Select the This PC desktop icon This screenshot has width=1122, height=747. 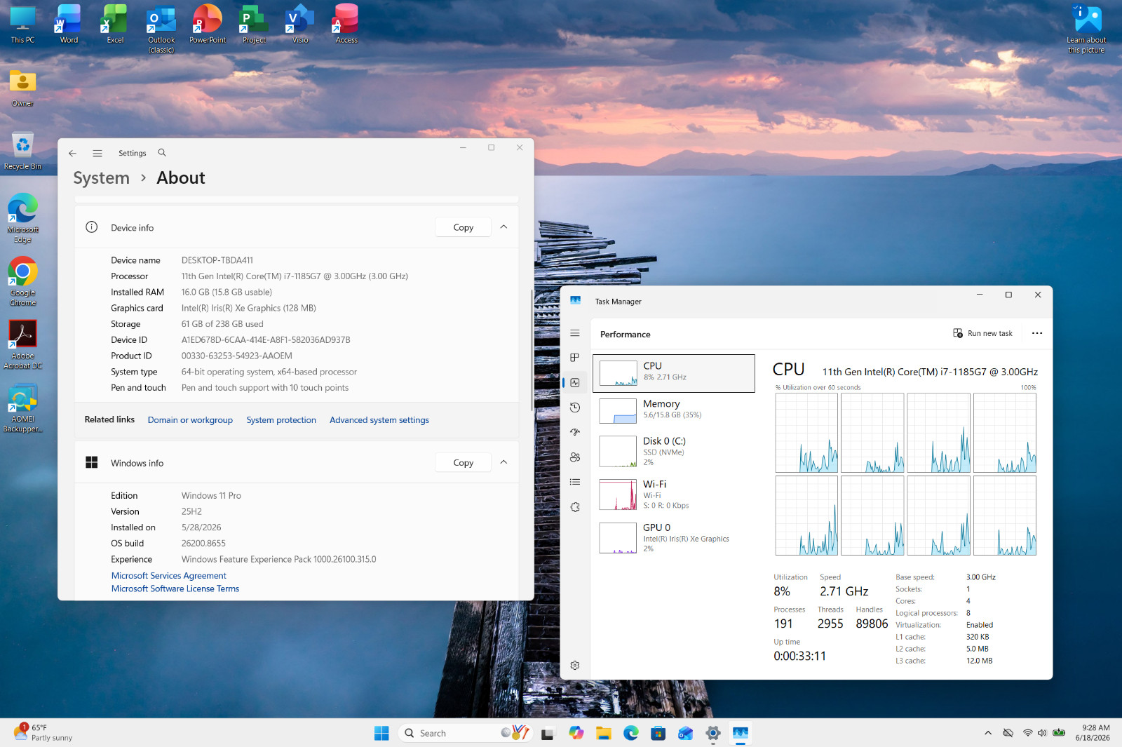point(22,25)
